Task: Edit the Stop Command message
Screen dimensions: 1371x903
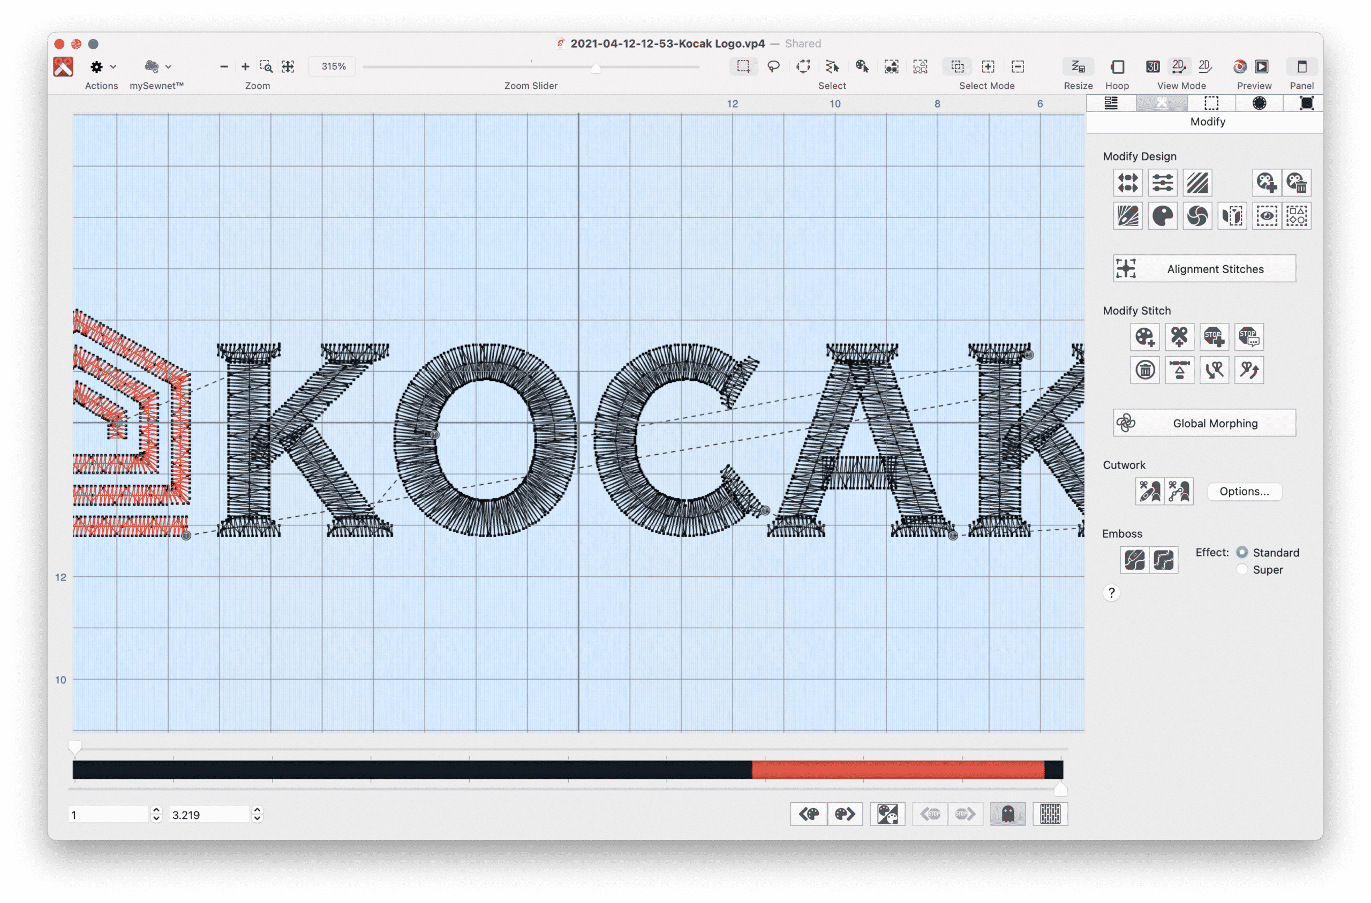Action: [x=1248, y=336]
